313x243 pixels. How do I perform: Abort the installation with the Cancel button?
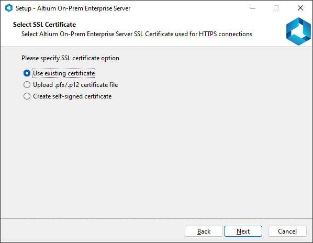pos(287,231)
